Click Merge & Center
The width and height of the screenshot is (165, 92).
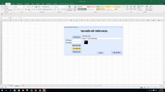[x=47, y=9]
